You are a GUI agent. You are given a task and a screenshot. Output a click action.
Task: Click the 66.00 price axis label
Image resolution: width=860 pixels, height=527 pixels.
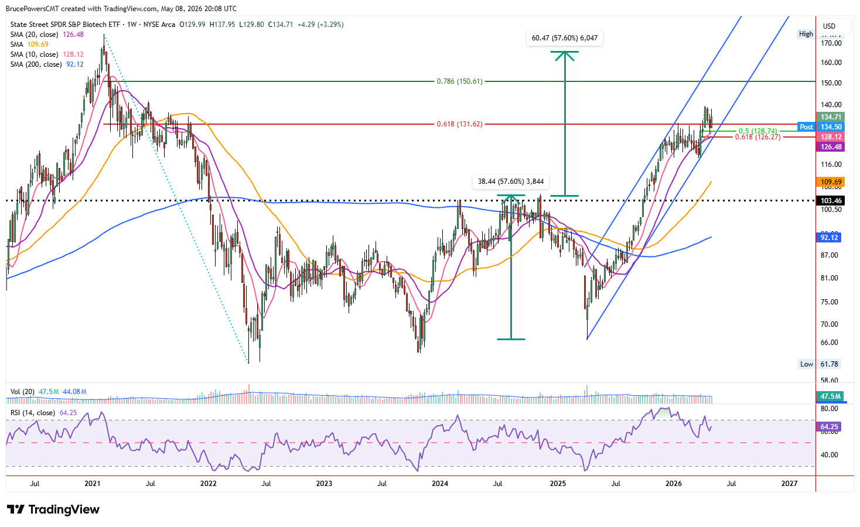(x=830, y=343)
